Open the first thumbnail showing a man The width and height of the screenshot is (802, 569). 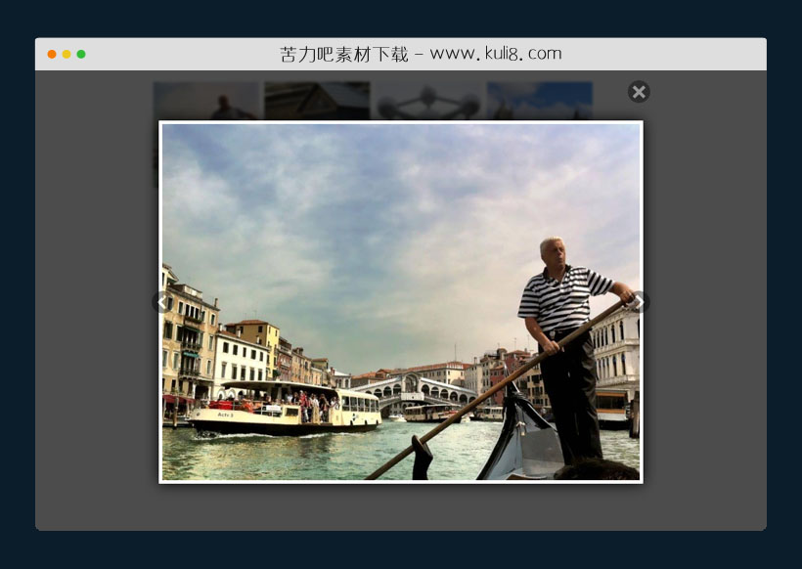pos(207,101)
